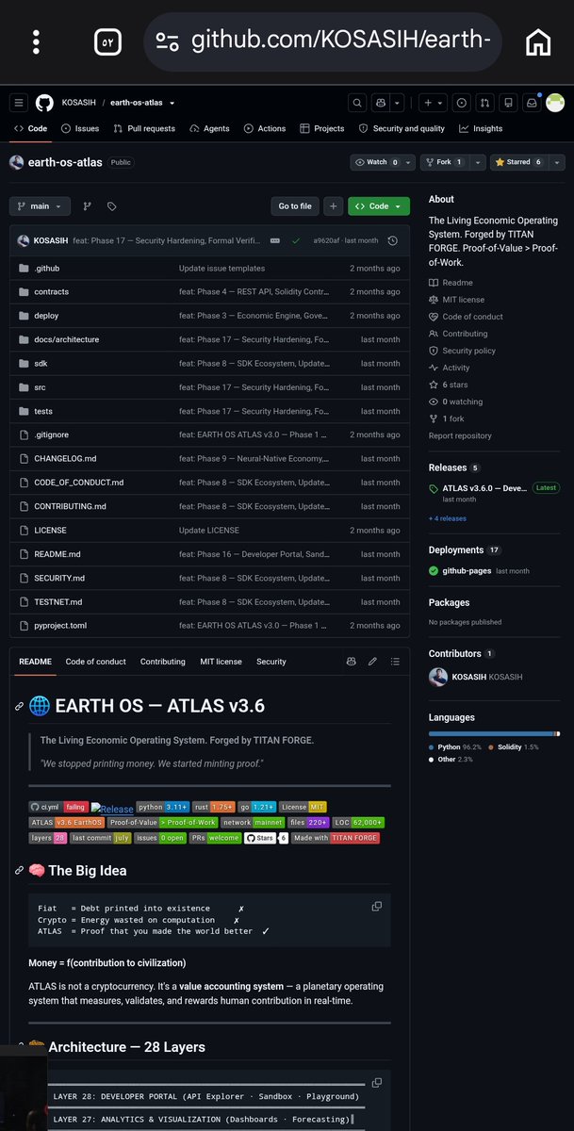
Task: Open the green Code dropdown
Action: click(378, 205)
